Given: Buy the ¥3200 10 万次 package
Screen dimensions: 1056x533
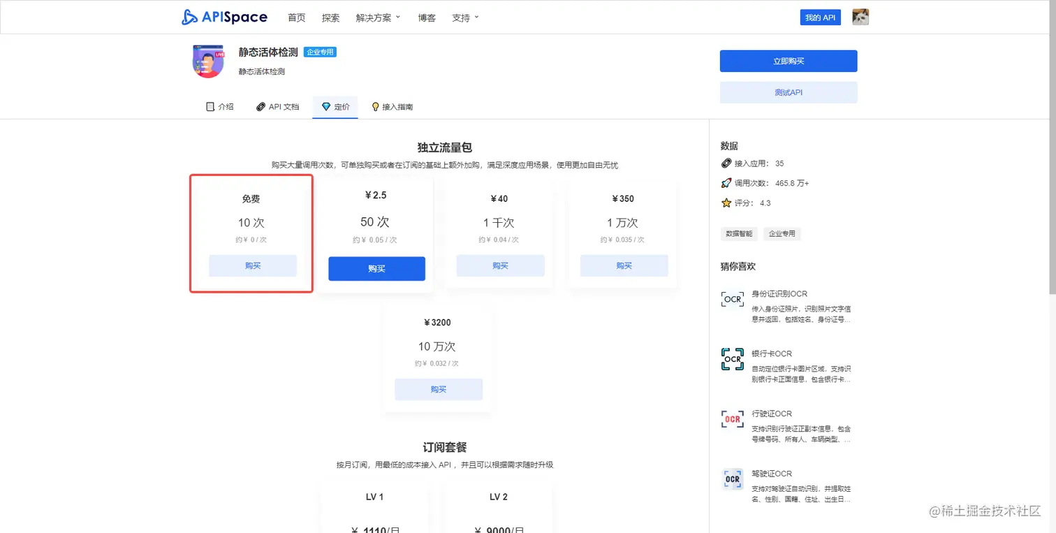Looking at the screenshot, I should tap(439, 389).
